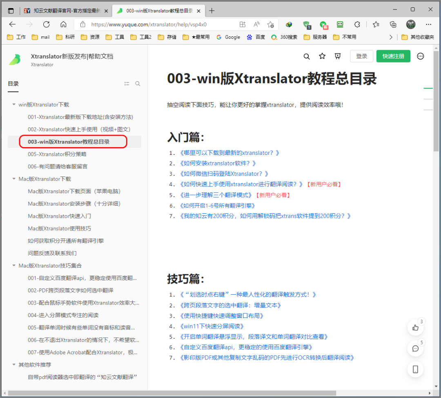The image size is (441, 398).
Task: Open the 科研 bookmark folder
Action: point(65,37)
